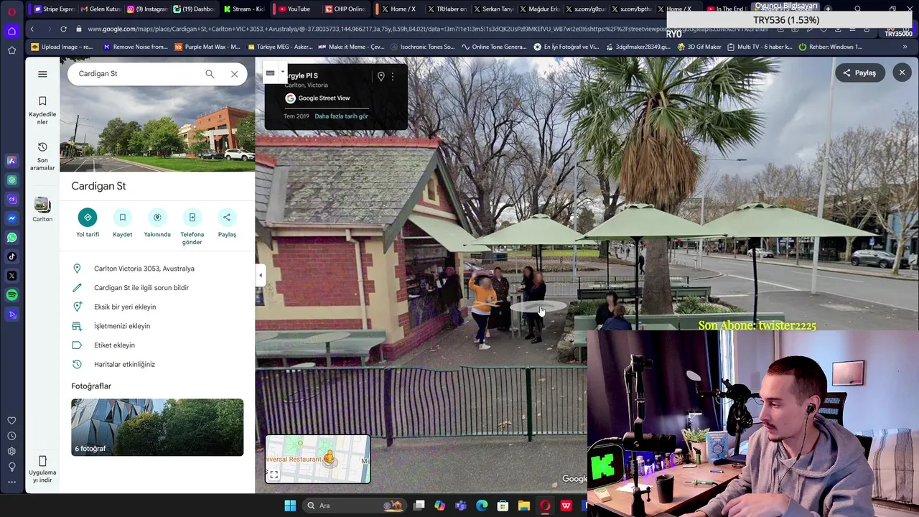Close Street View with the X button

[x=902, y=73]
